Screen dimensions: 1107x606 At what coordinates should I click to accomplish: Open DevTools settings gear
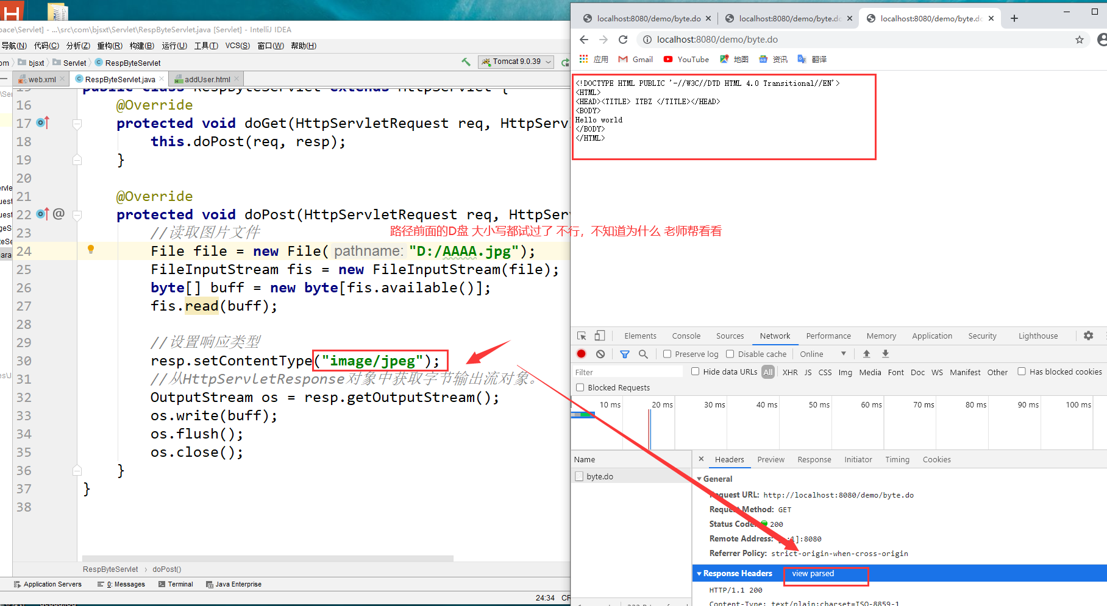(1088, 336)
